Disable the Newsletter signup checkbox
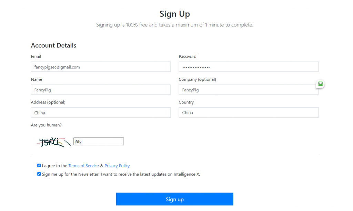This screenshot has width=353, height=211. [x=39, y=174]
